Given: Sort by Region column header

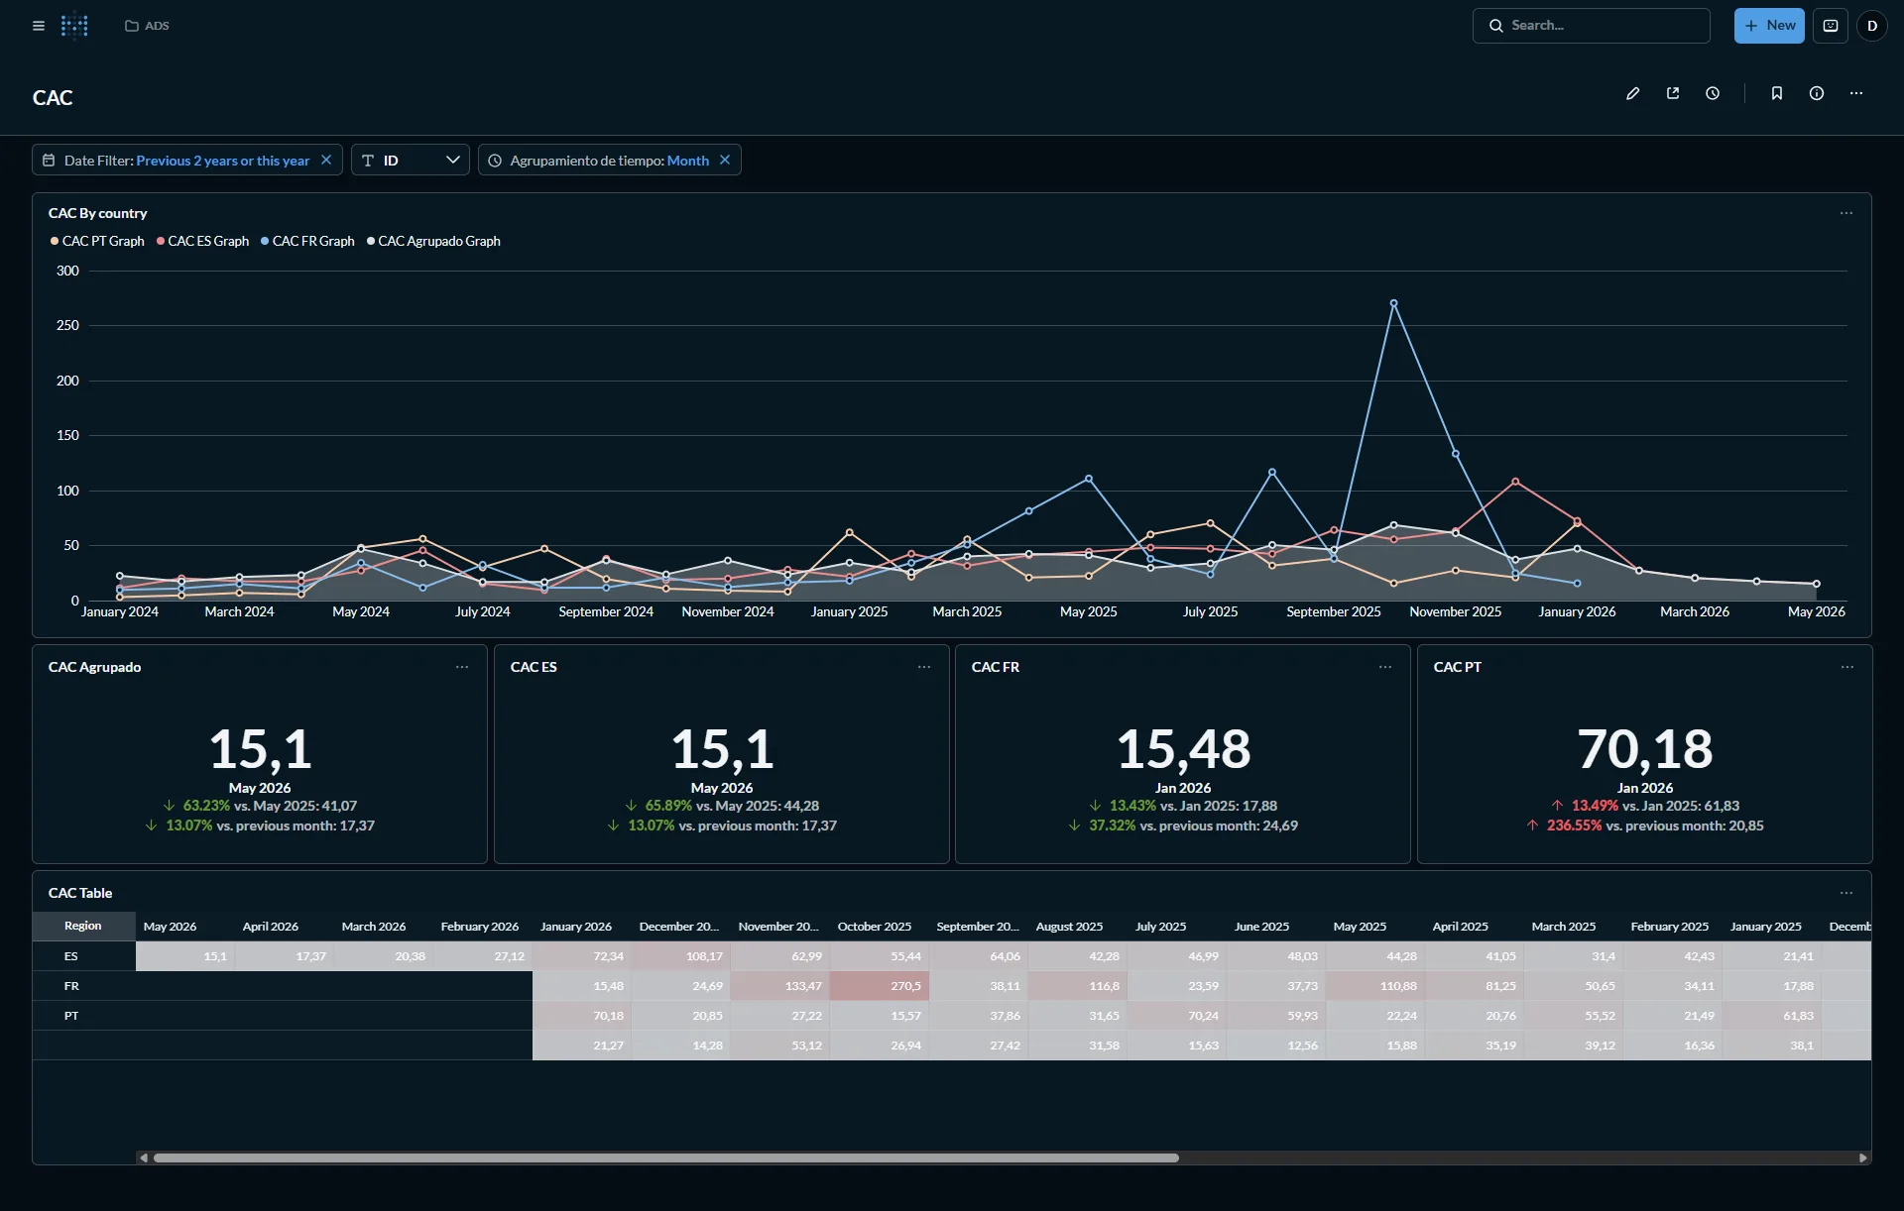Looking at the screenshot, I should [83, 926].
